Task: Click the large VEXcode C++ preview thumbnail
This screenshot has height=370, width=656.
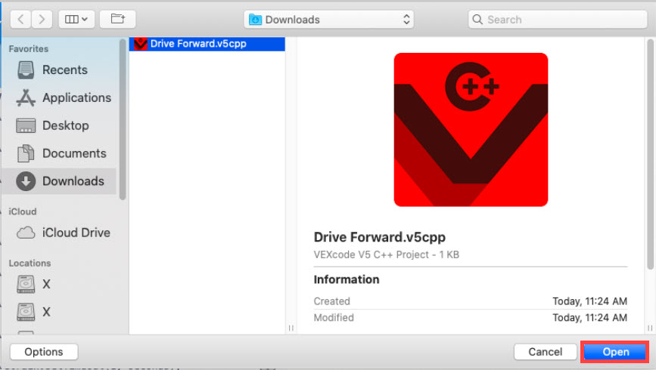Action: [471, 129]
